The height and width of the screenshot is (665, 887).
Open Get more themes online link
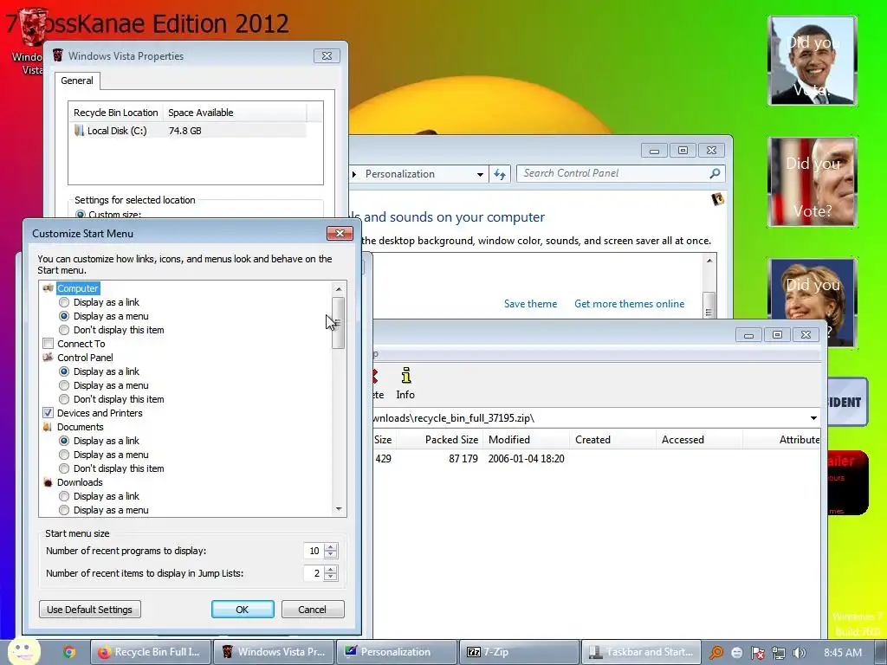click(630, 304)
